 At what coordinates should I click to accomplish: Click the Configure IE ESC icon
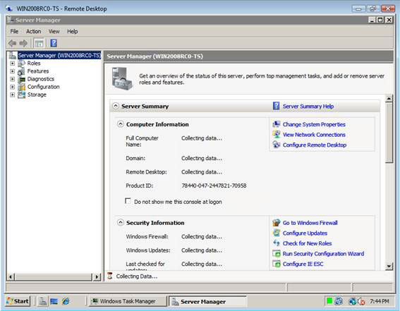pos(277,264)
